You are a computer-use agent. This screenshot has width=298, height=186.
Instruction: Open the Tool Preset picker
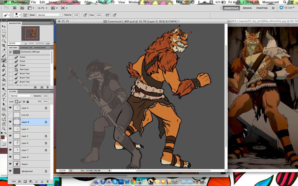point(7,15)
